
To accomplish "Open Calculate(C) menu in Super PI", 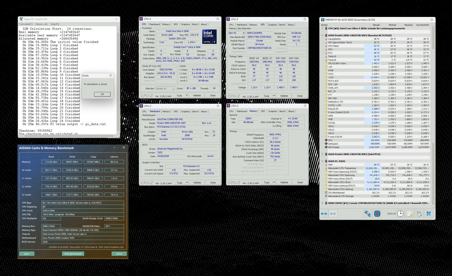I will coord(26,24).
